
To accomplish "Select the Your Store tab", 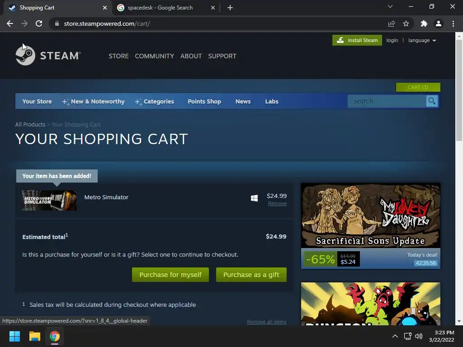I will pyautogui.click(x=37, y=101).
